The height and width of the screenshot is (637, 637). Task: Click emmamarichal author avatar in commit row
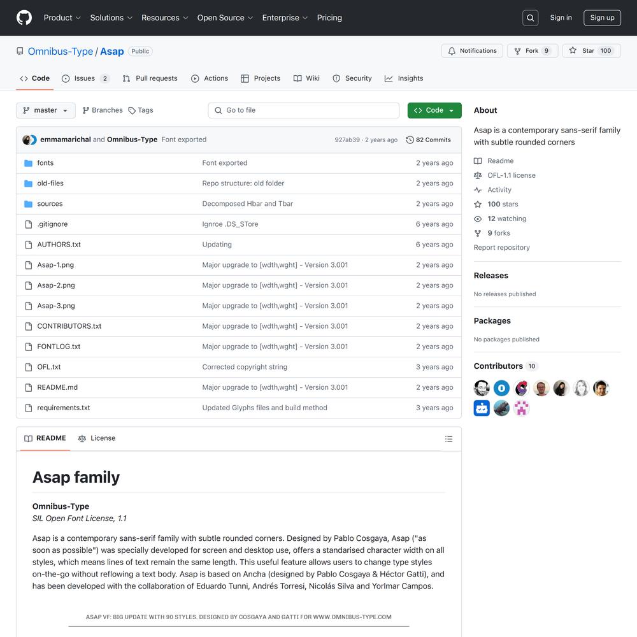pos(27,140)
